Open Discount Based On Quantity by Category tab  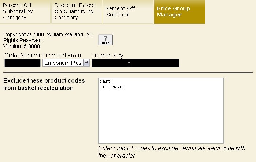point(77,12)
